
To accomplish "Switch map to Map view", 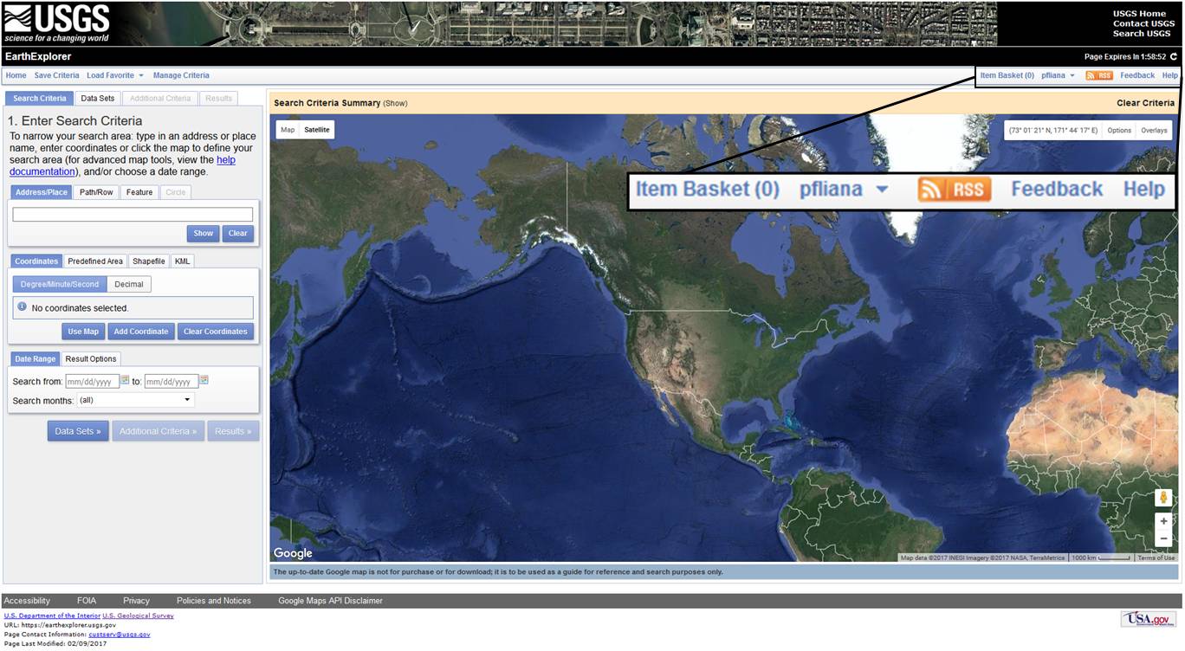I will click(x=288, y=130).
